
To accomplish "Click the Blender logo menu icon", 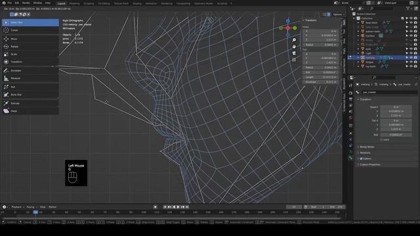I will 4,3.
